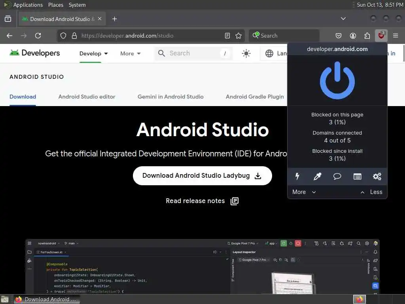
Task: Open the System menu
Action: pyautogui.click(x=77, y=5)
